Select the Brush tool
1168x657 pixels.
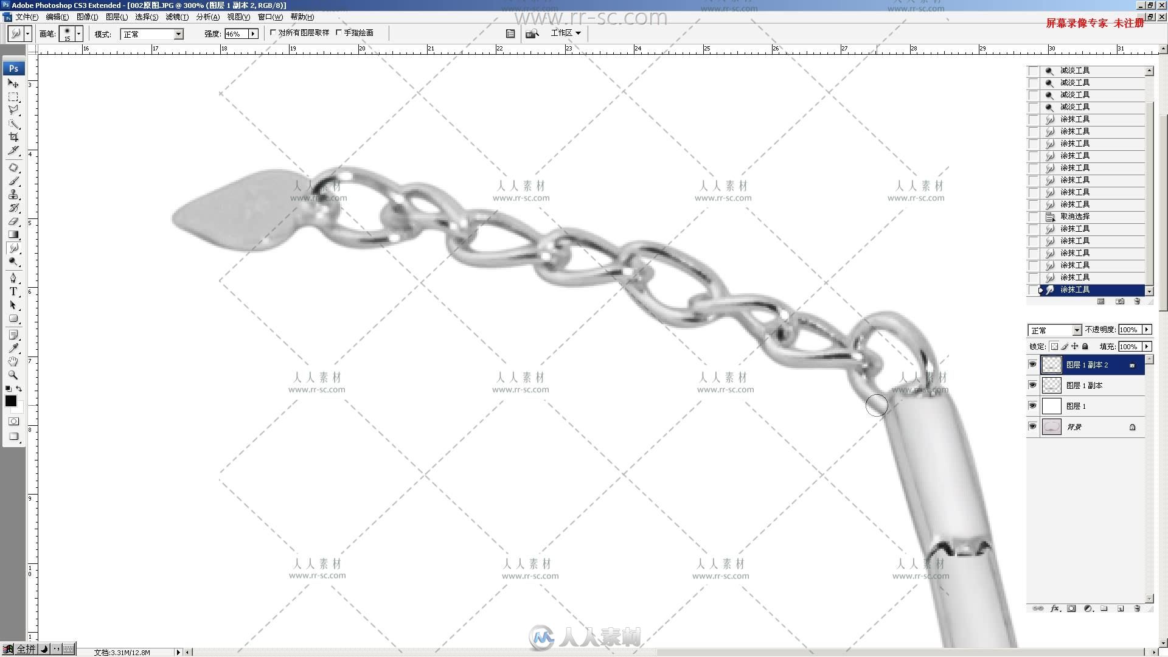(x=13, y=181)
